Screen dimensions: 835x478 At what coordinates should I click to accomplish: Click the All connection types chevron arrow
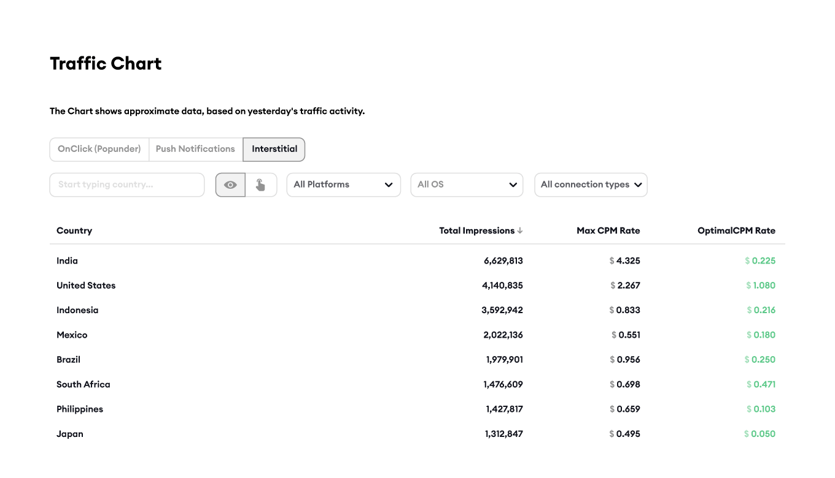click(x=638, y=185)
